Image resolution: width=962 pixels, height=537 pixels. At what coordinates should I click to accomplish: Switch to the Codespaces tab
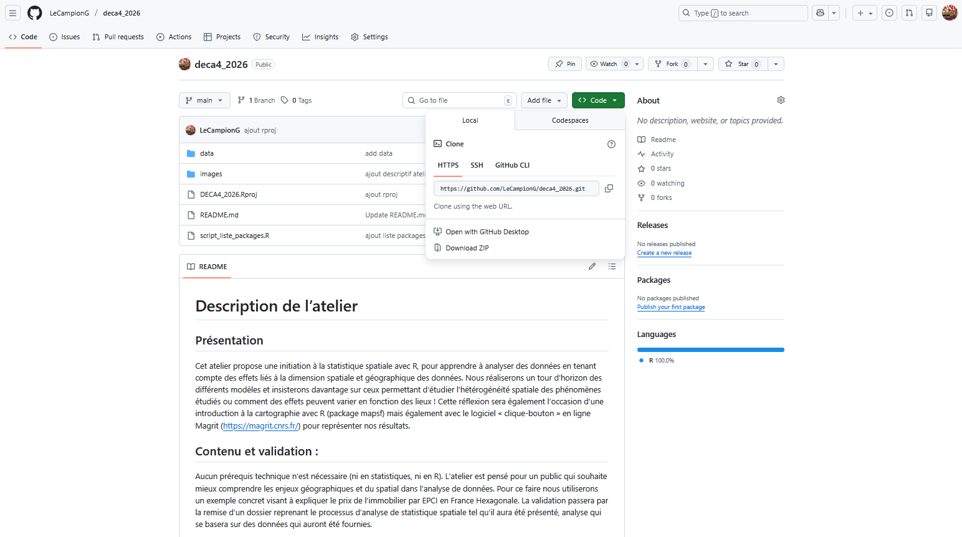(569, 120)
